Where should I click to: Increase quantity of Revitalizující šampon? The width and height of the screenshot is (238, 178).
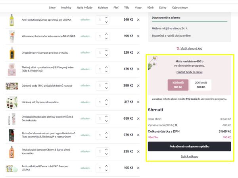point(106,149)
